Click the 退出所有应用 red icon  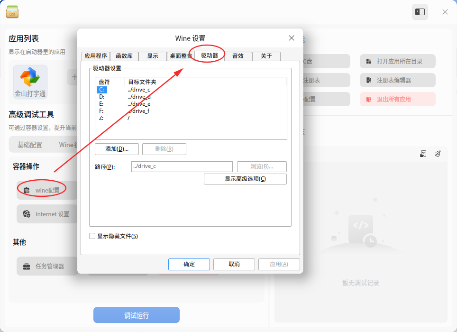tap(369, 99)
